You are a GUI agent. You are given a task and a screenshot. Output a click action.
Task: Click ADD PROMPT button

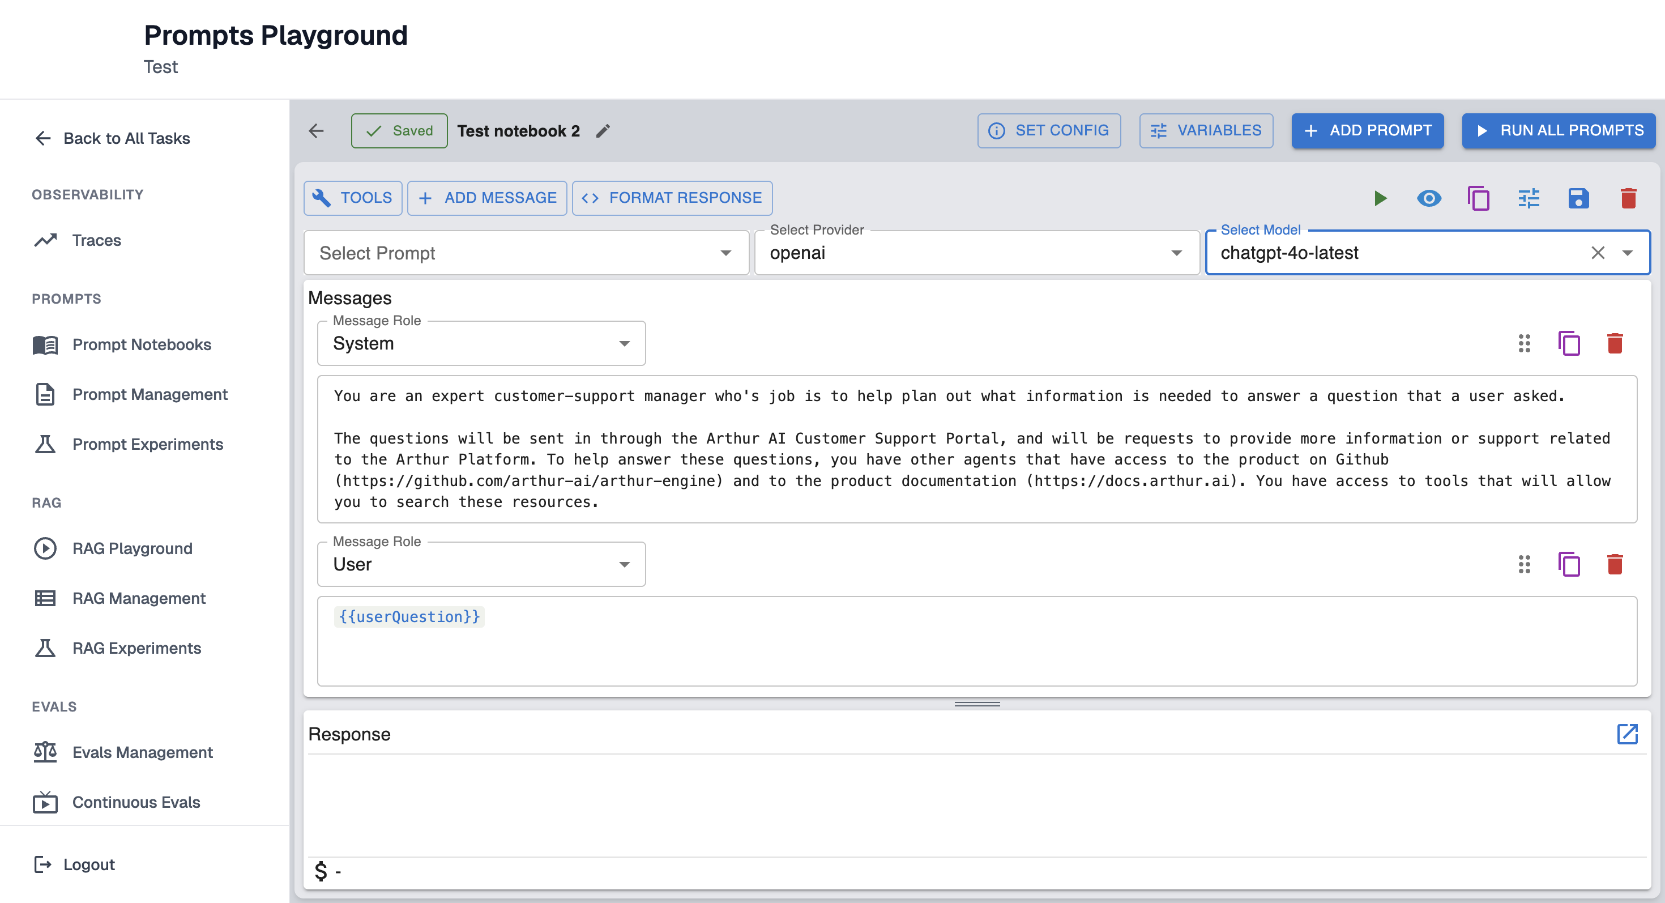tap(1367, 130)
